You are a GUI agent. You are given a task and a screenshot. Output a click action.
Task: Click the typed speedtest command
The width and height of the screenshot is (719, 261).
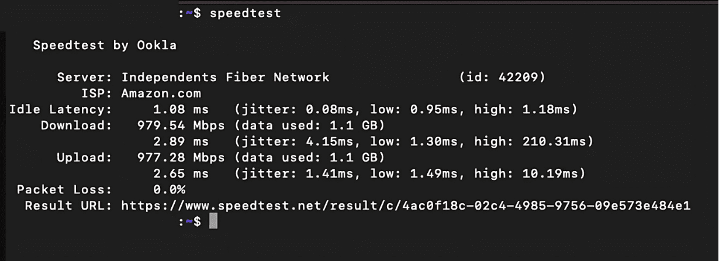246,13
